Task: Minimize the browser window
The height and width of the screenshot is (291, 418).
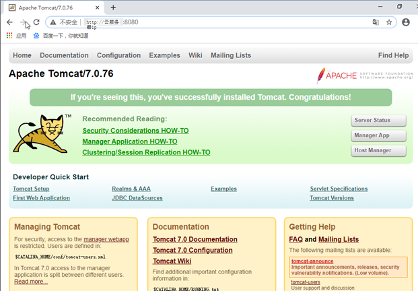Action: (x=380, y=7)
